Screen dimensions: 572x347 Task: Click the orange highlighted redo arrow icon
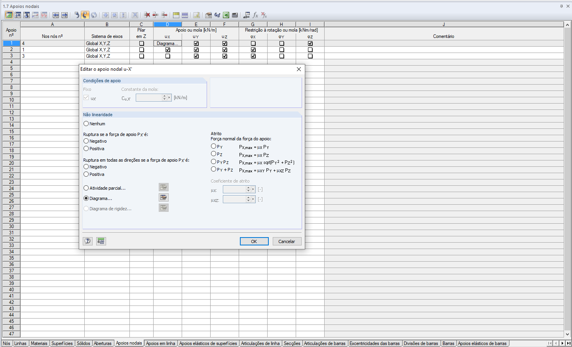coord(85,15)
